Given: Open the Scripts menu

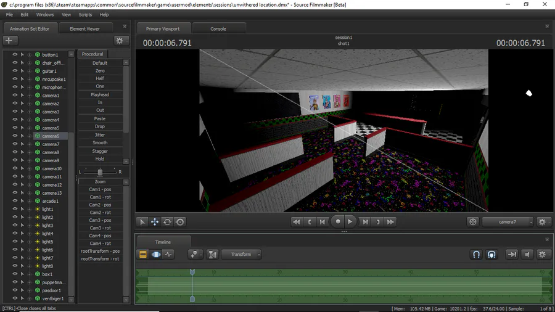Looking at the screenshot, I should tap(85, 15).
